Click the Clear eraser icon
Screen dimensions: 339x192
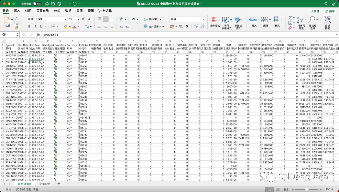pos(290,28)
